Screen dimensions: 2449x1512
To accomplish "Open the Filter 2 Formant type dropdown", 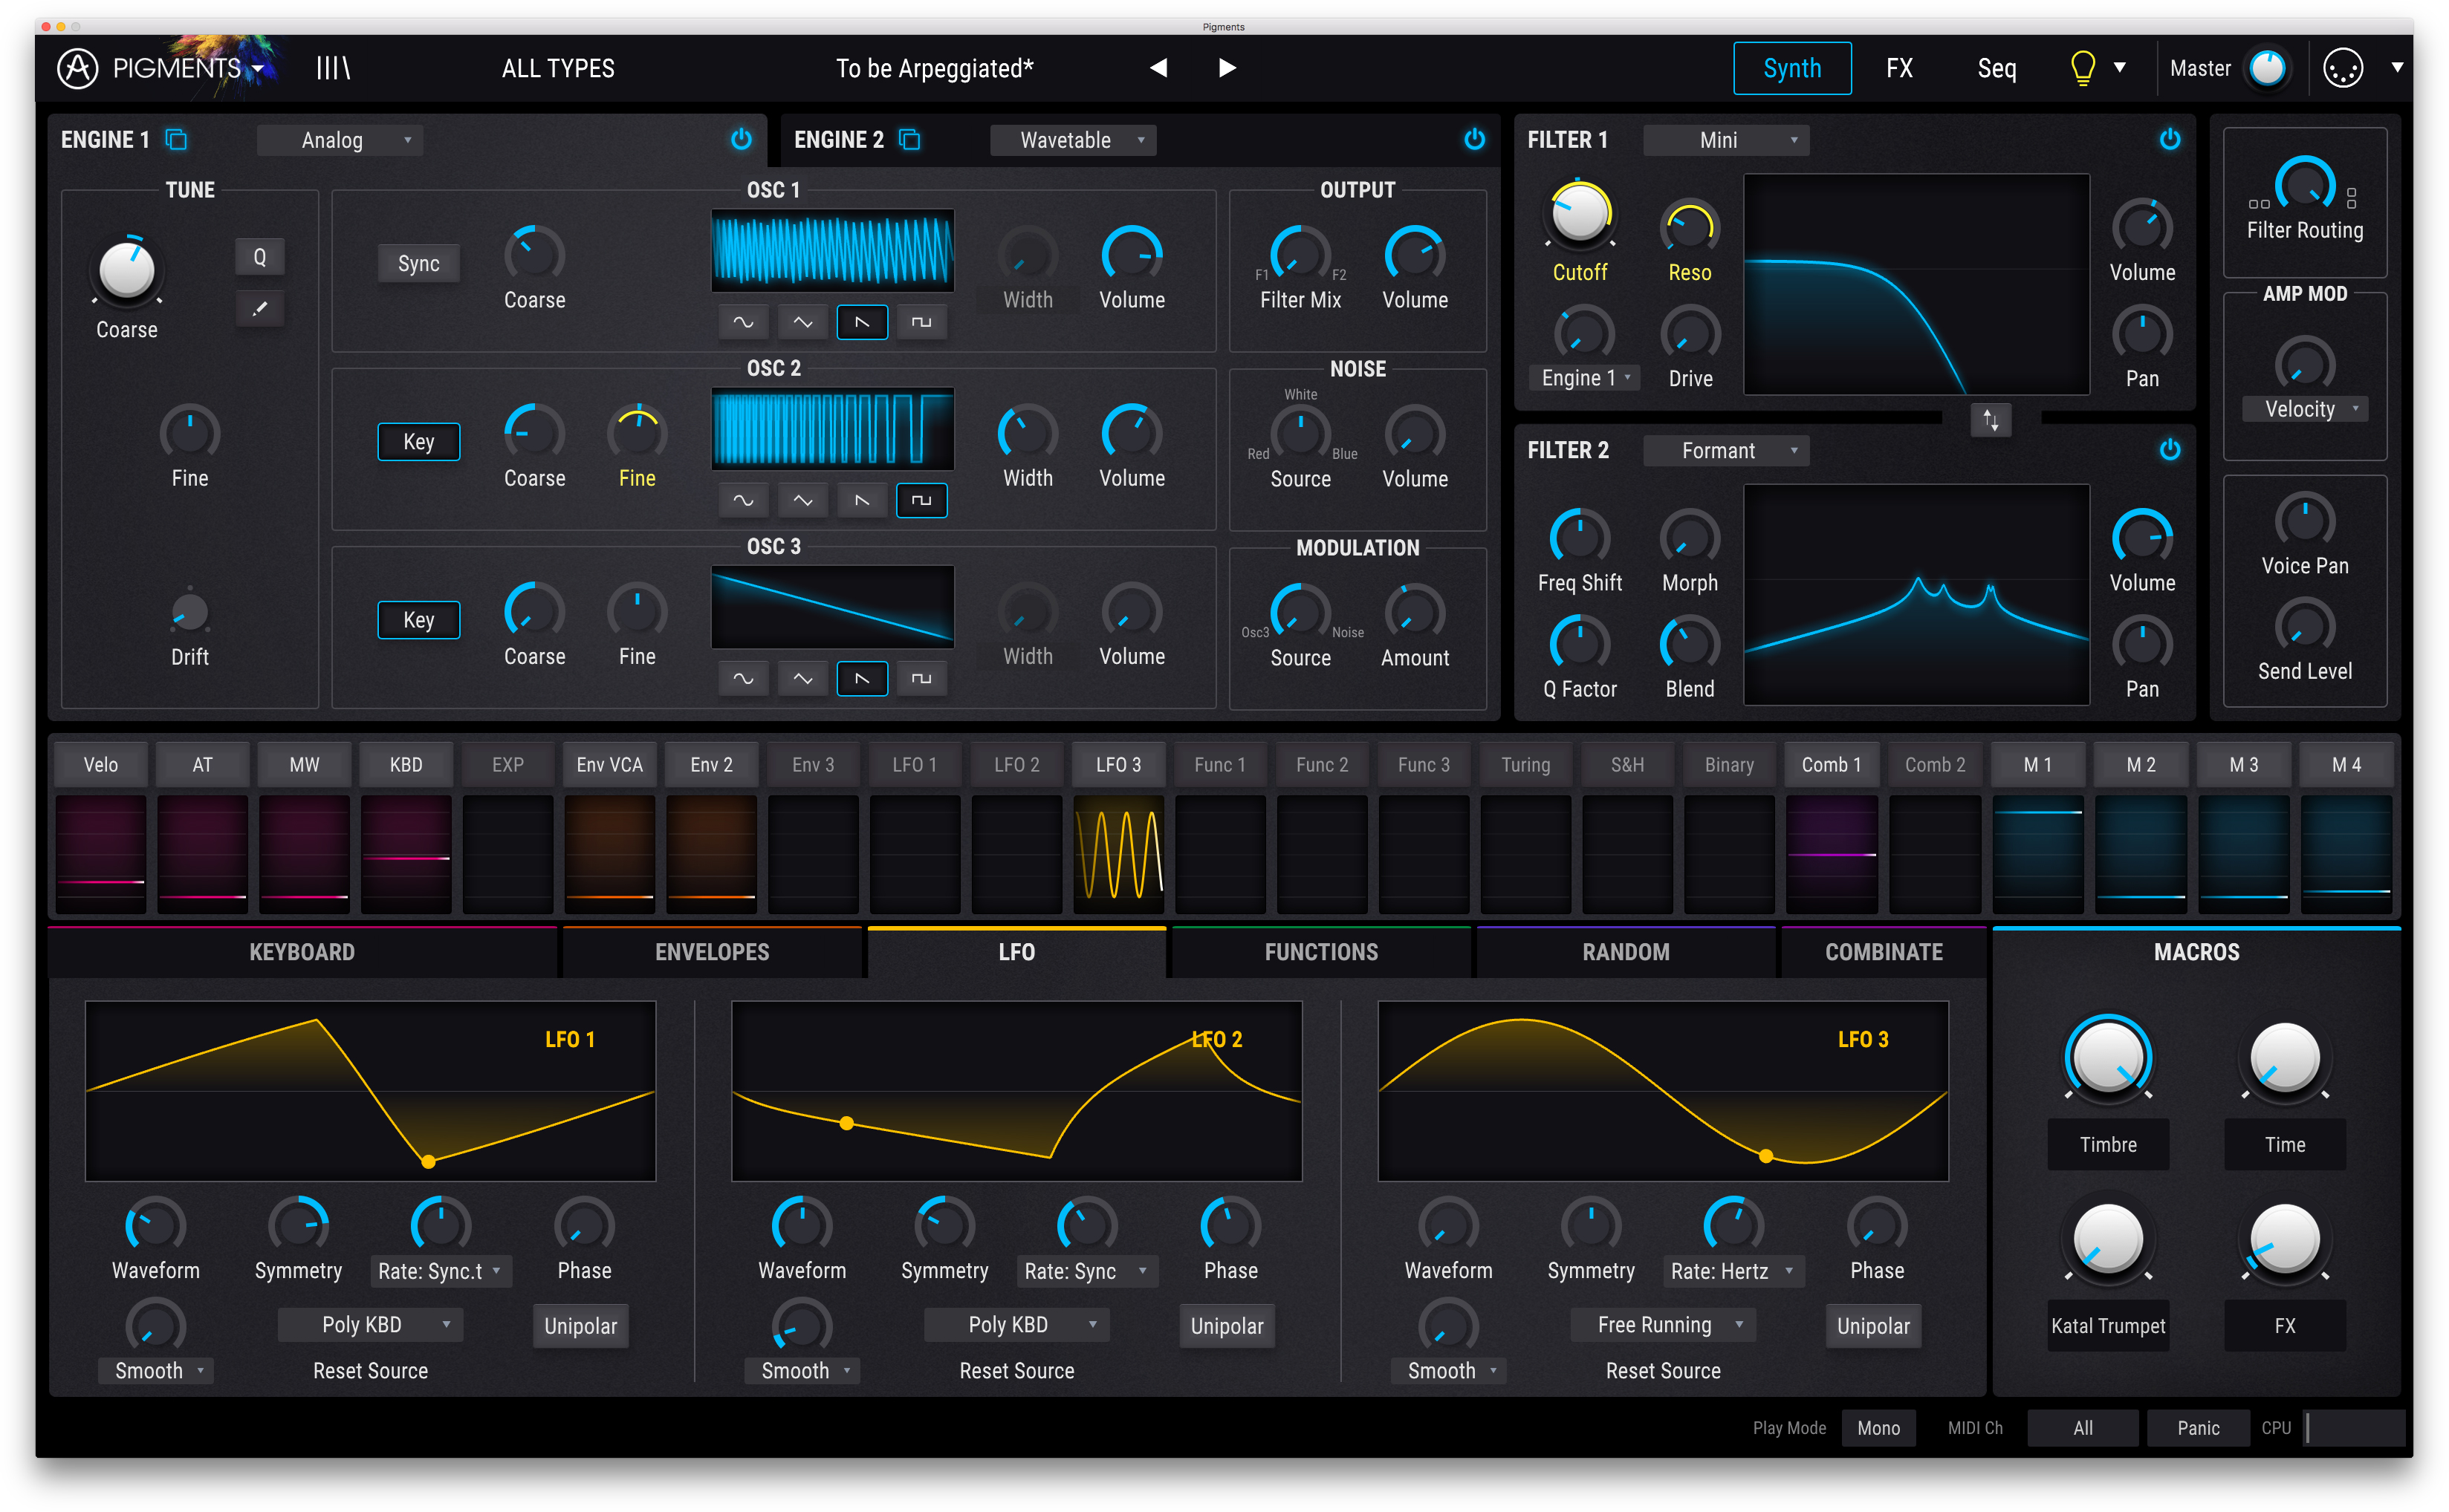I will [x=1727, y=451].
